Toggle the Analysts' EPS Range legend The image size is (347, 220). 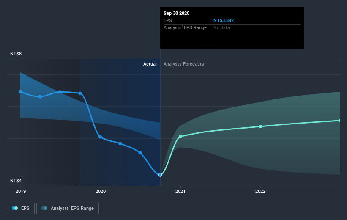[68, 208]
